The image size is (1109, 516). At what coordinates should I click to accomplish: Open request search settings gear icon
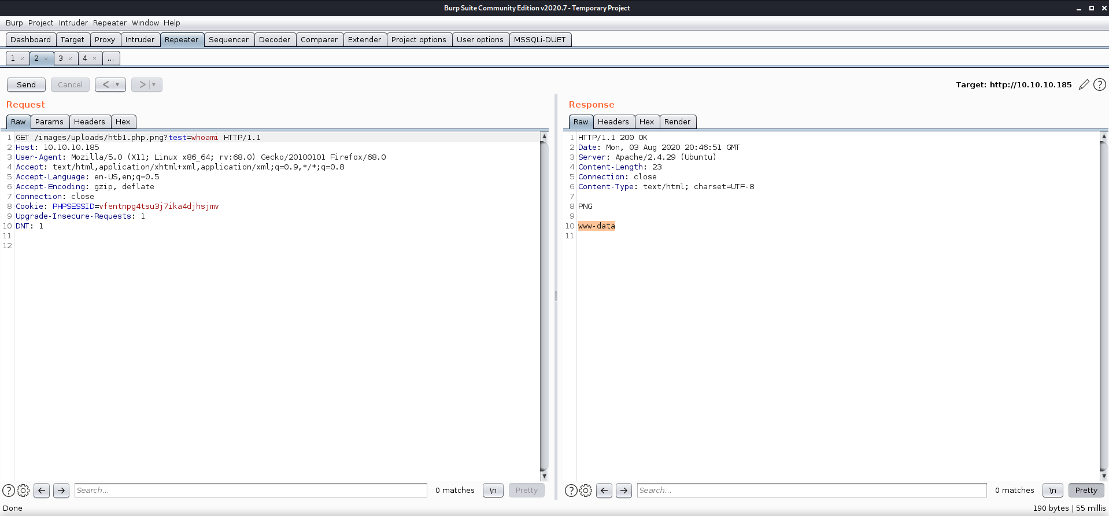click(x=23, y=491)
